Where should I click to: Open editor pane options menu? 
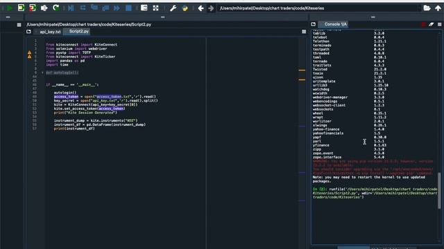tap(304, 32)
